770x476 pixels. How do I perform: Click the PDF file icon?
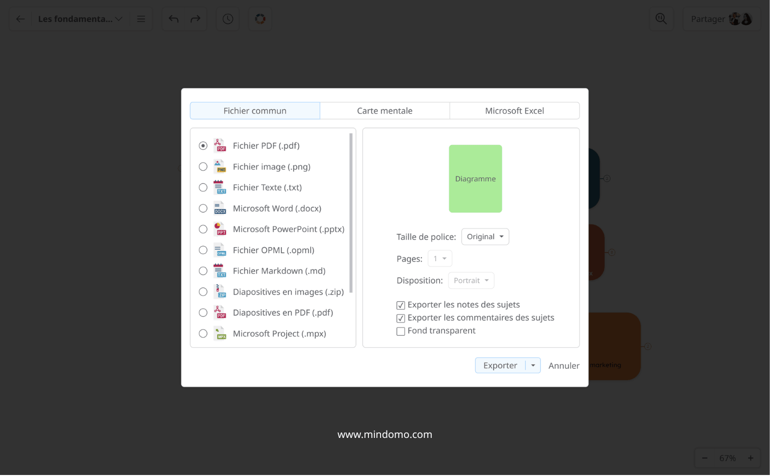tap(220, 146)
